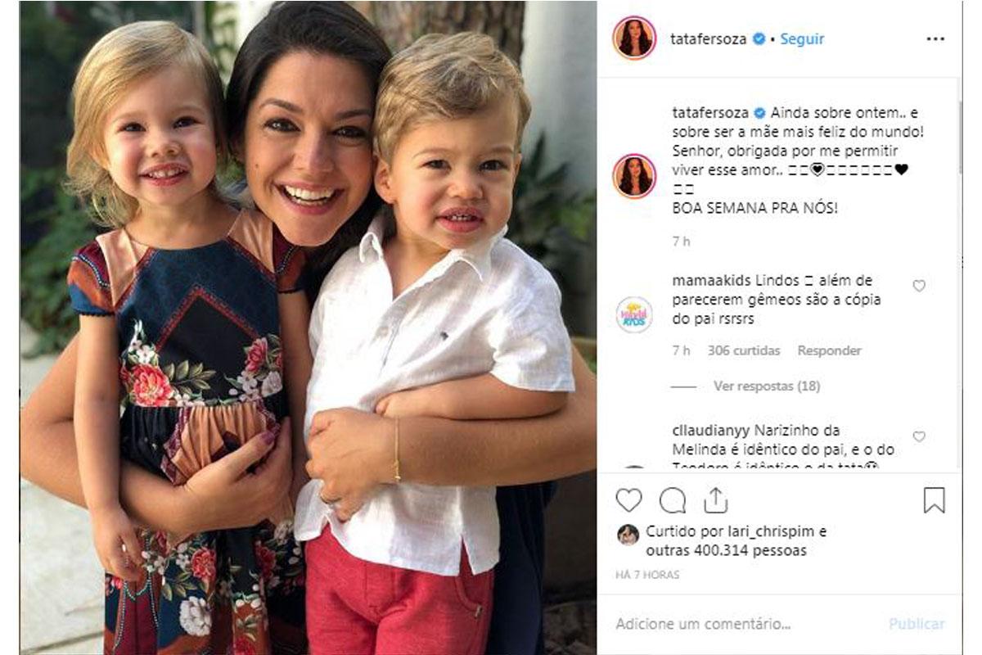The height and width of the screenshot is (655, 982).
Task: Open tatafersoza profile picture in header
Action: pyautogui.click(x=634, y=38)
